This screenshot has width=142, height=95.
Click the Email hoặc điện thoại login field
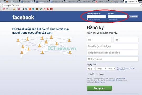pyautogui.click(x=96, y=16)
